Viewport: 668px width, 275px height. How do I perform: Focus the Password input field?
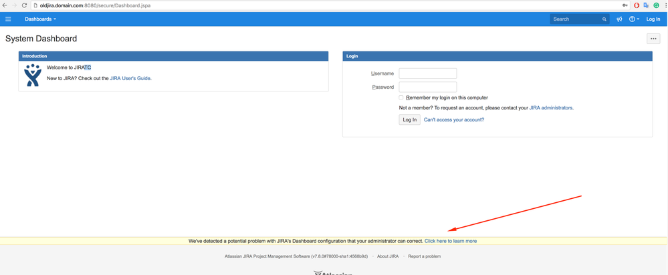pyautogui.click(x=428, y=87)
